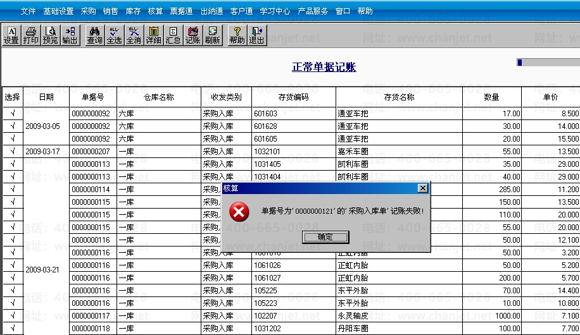Click the posting progress bar
This screenshot has width=580, height=335.
[548, 63]
